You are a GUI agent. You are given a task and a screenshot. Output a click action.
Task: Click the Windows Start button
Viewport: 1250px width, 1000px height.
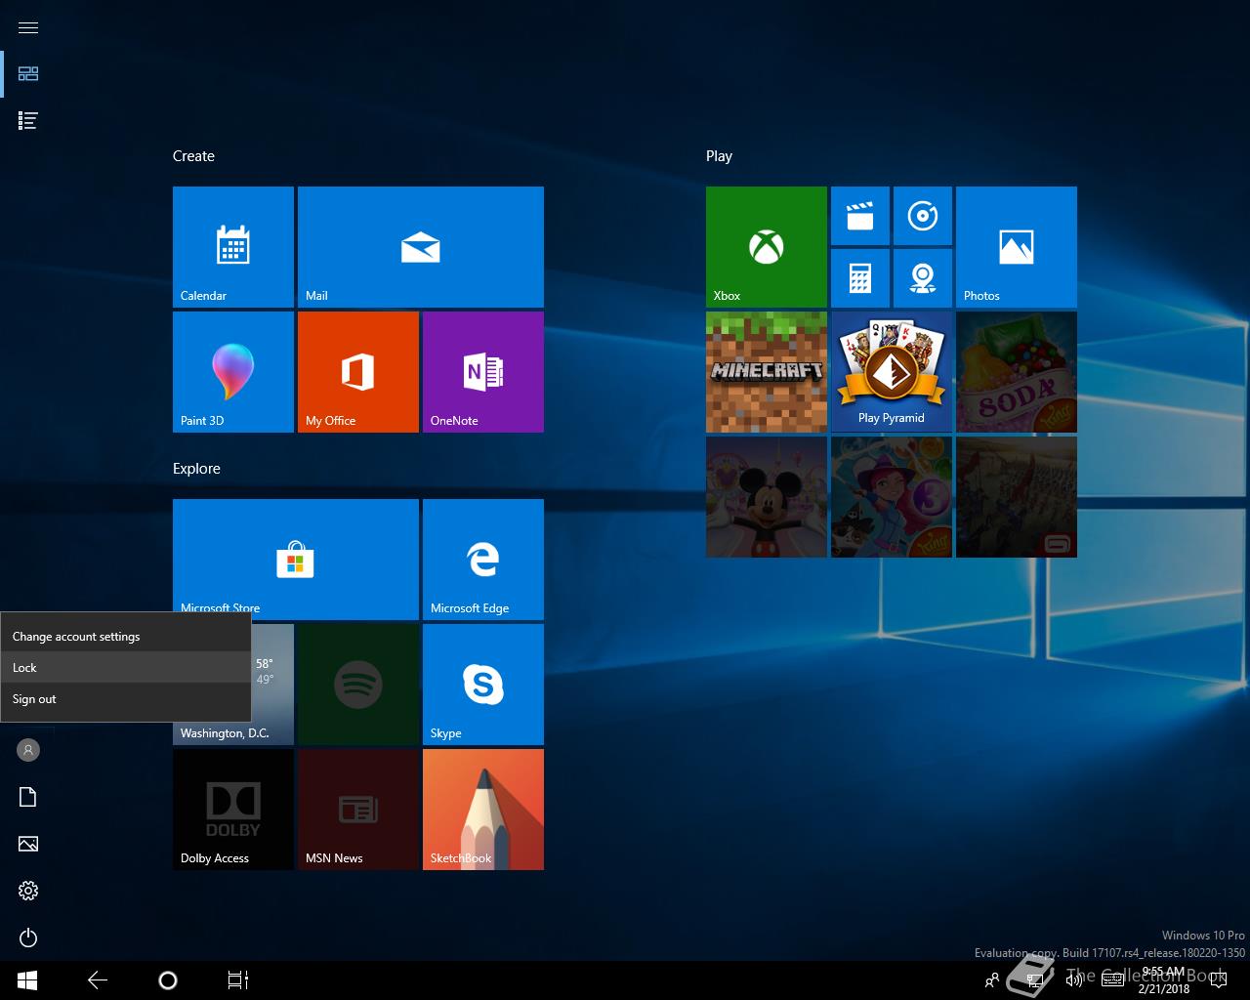pos(27,980)
